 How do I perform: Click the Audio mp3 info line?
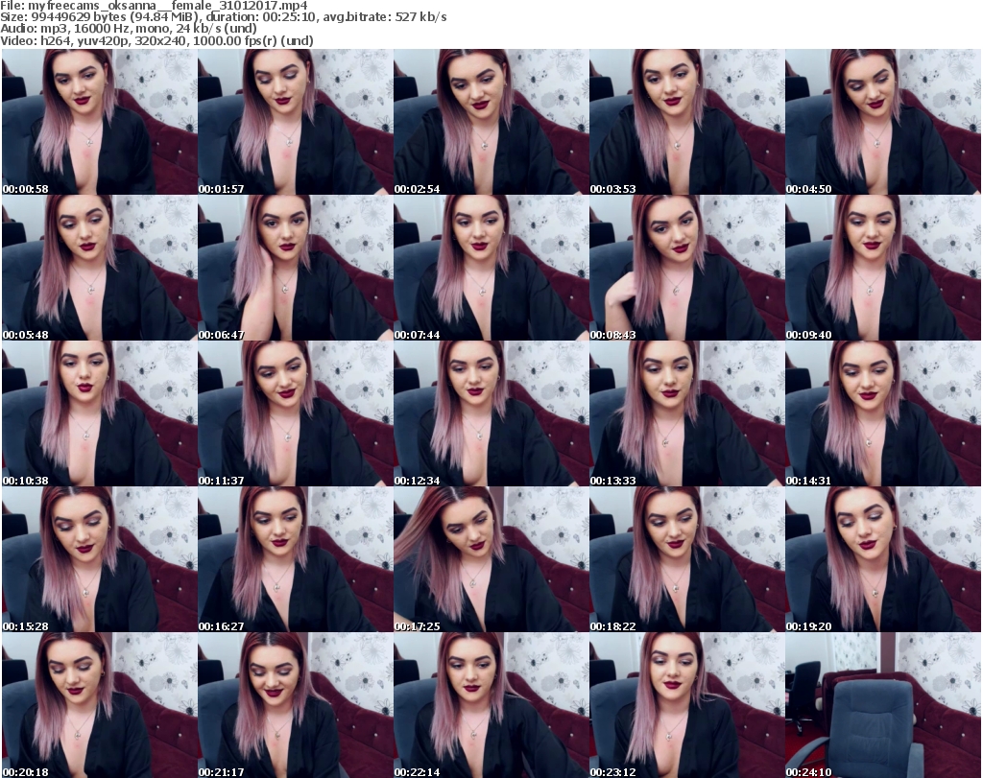129,29
